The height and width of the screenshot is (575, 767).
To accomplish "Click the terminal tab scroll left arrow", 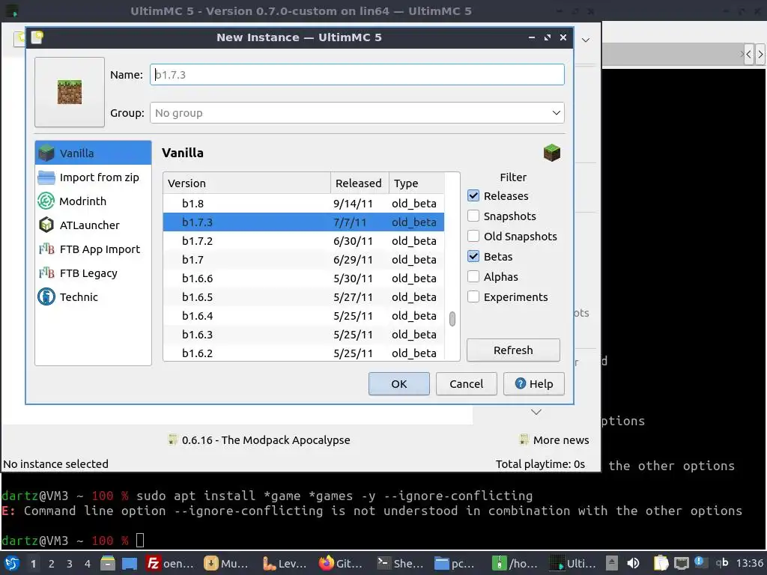I will coord(748,54).
